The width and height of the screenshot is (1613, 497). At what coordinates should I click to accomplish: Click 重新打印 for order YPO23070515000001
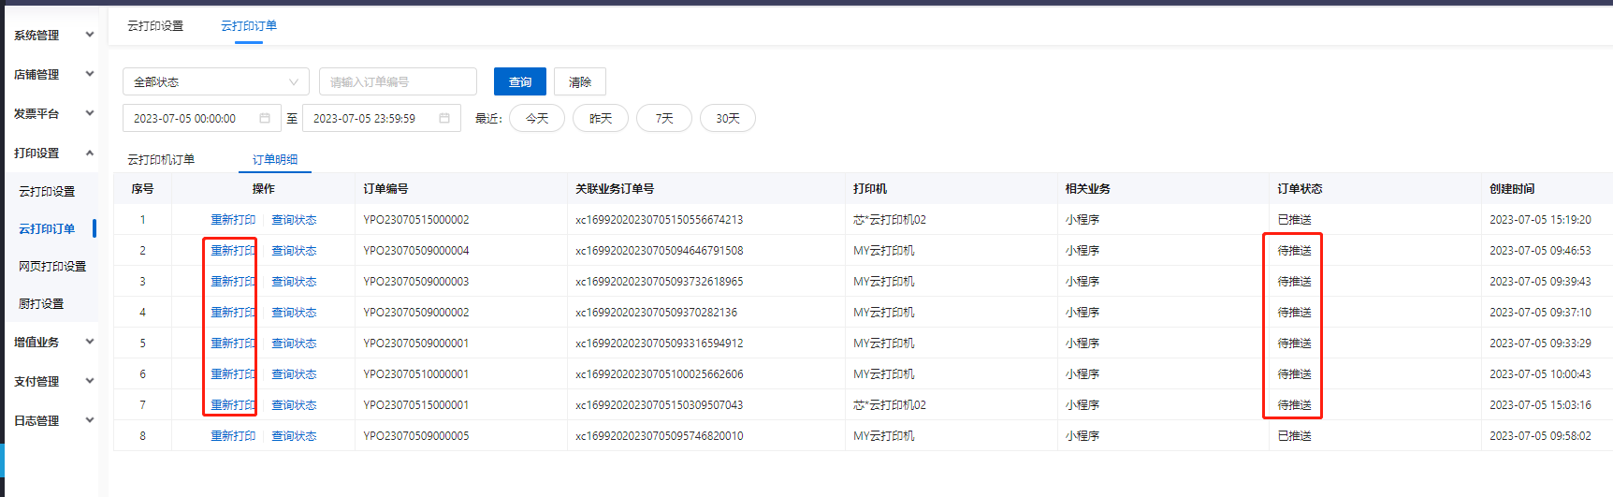(233, 404)
